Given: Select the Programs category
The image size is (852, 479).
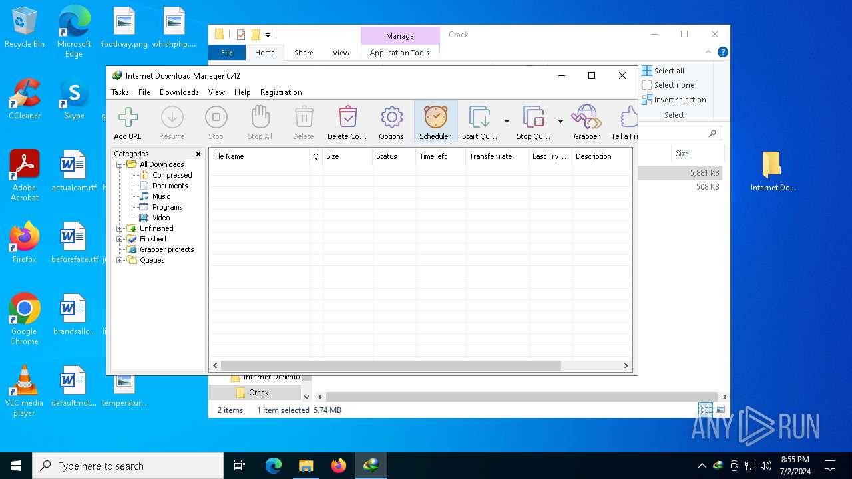Looking at the screenshot, I should click(x=167, y=207).
